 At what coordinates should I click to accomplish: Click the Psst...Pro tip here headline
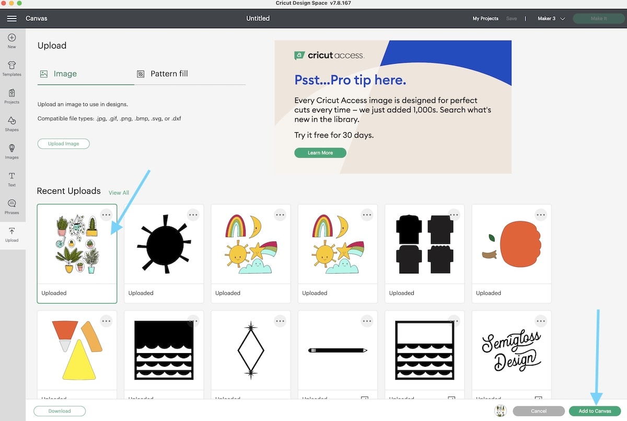[350, 80]
